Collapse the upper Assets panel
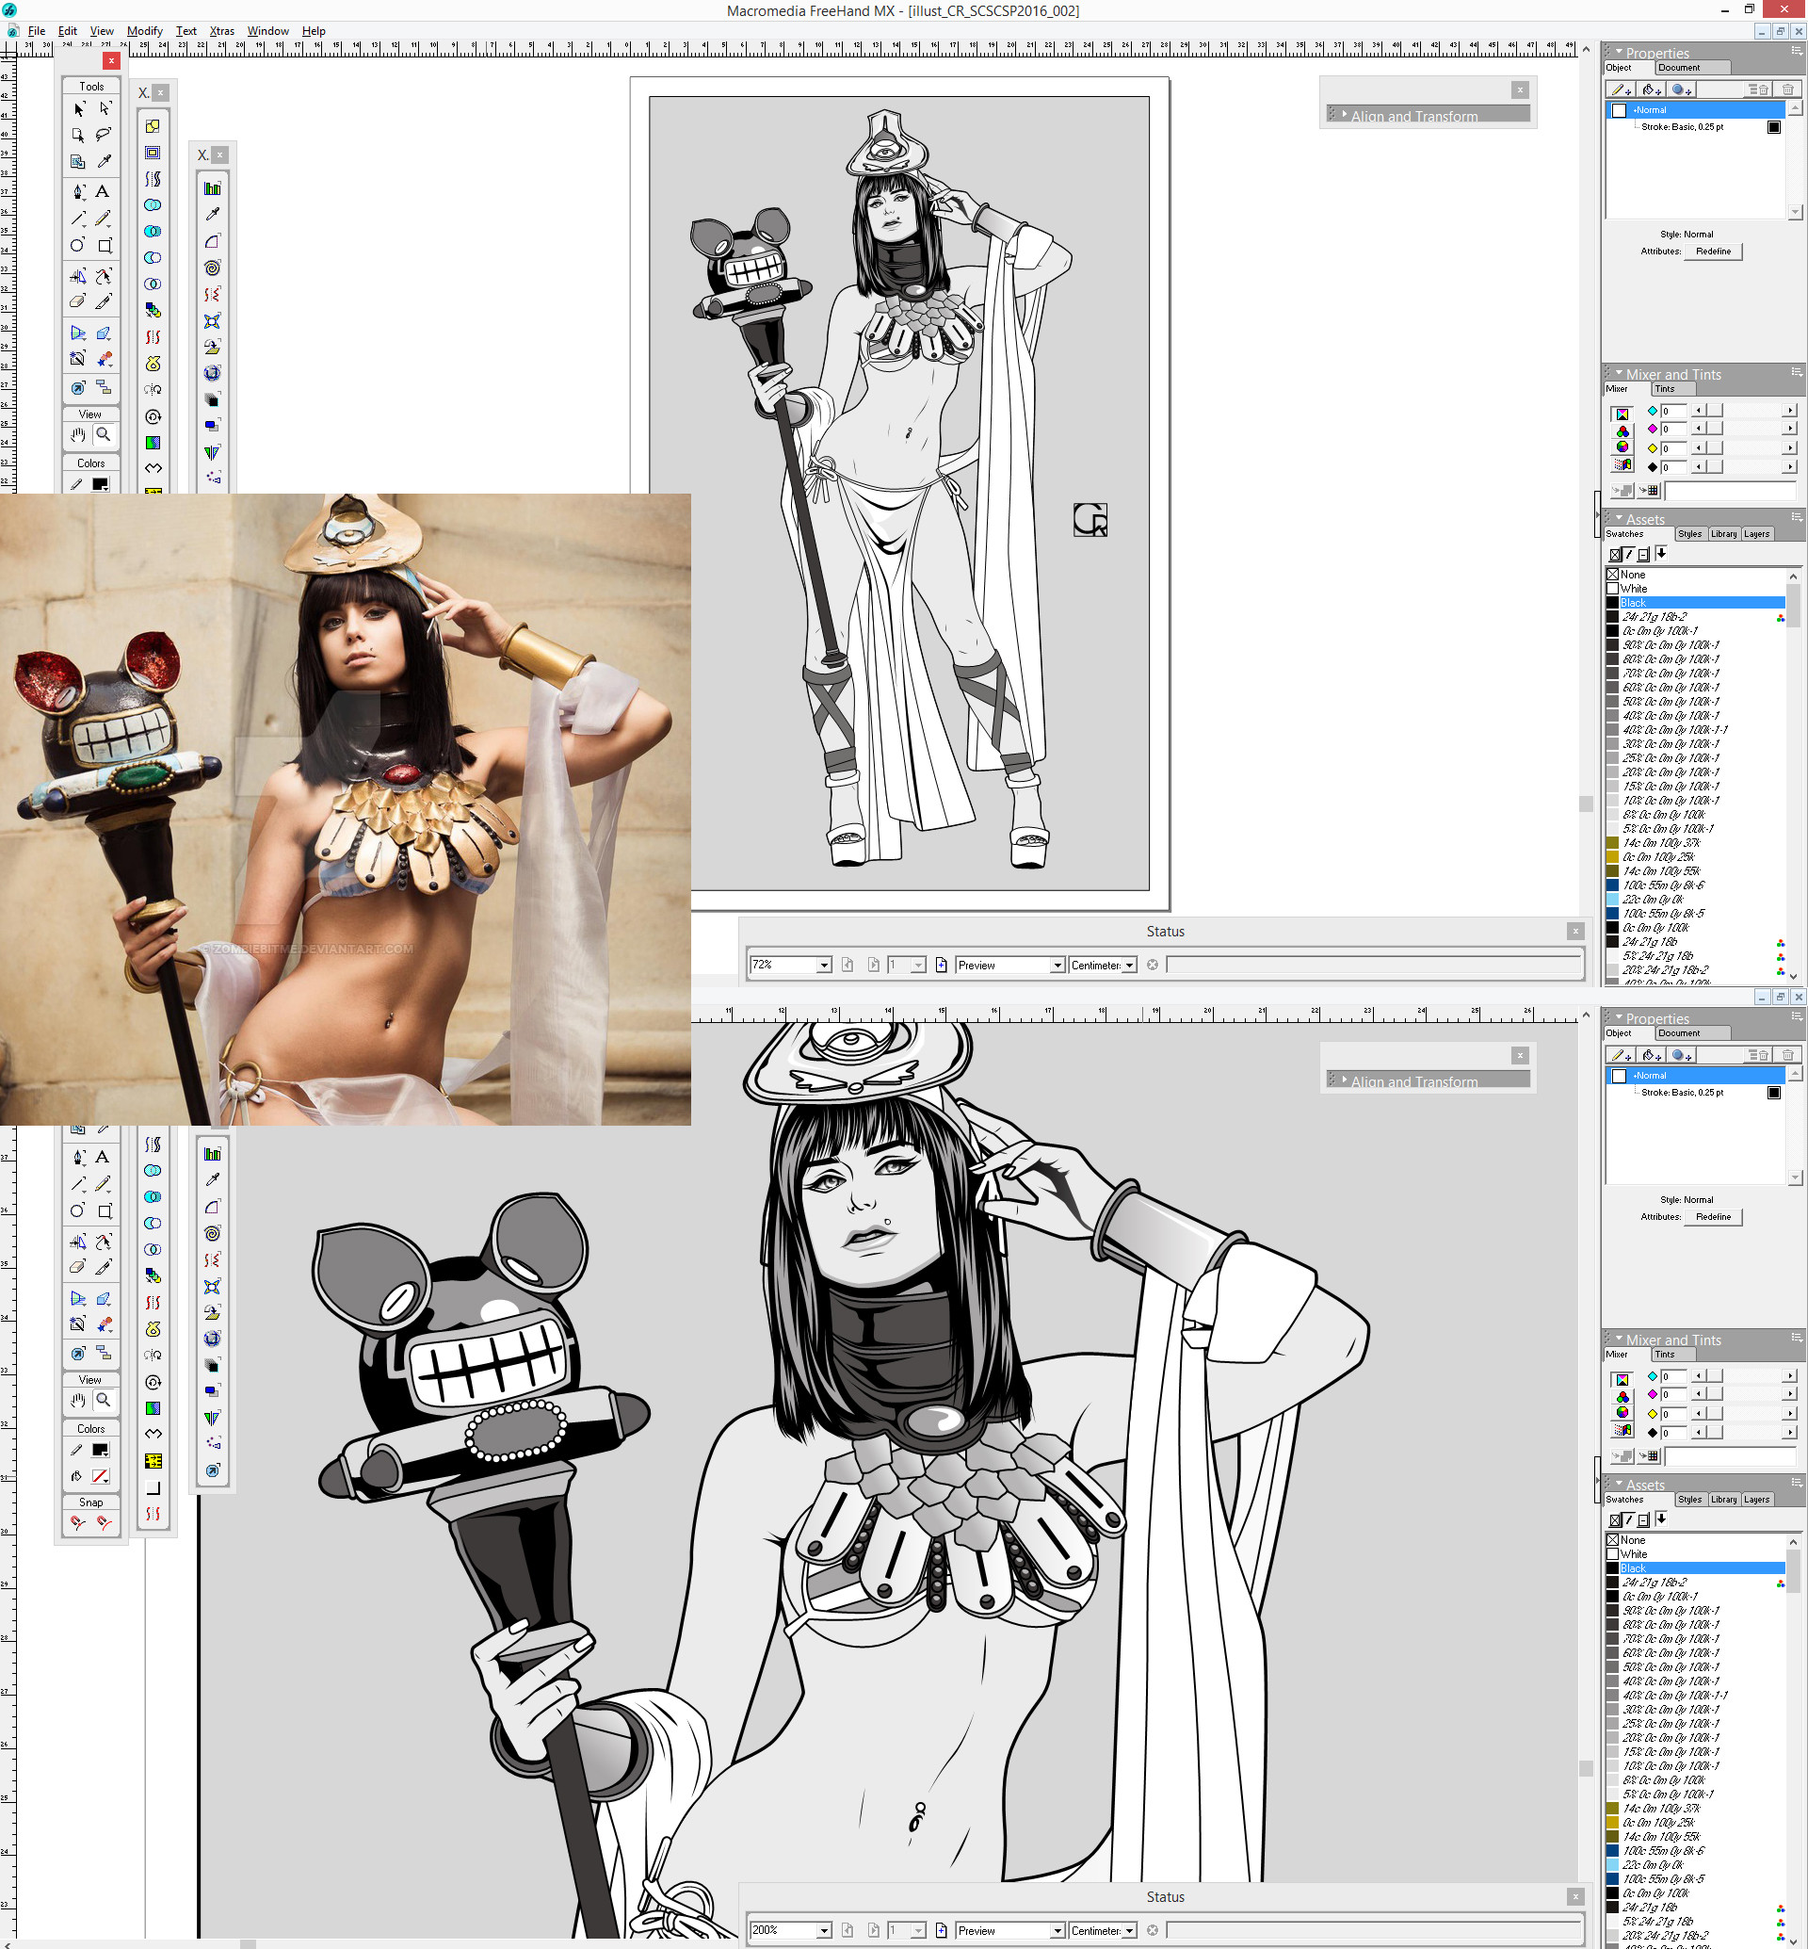The height and width of the screenshot is (1949, 1808). 1619,519
